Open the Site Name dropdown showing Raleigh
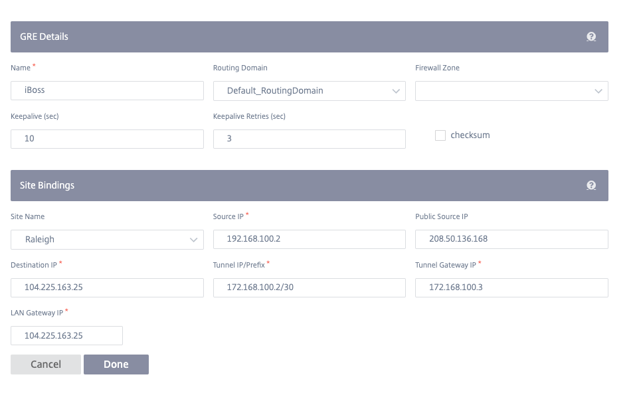This screenshot has height=405, width=637. [107, 240]
